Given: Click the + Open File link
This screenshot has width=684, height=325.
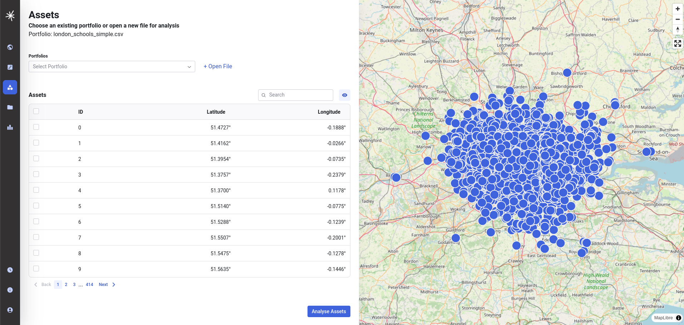Looking at the screenshot, I should click(218, 67).
